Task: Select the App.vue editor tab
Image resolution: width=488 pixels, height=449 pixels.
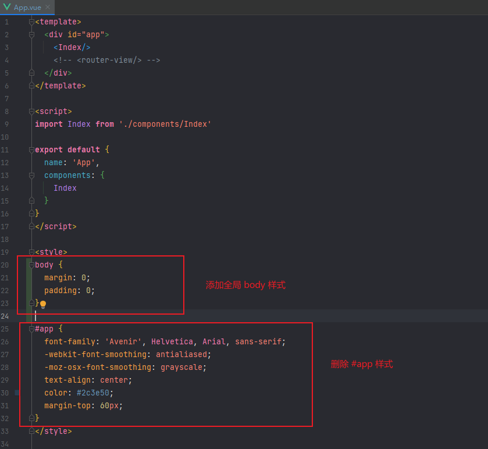Action: click(x=27, y=7)
